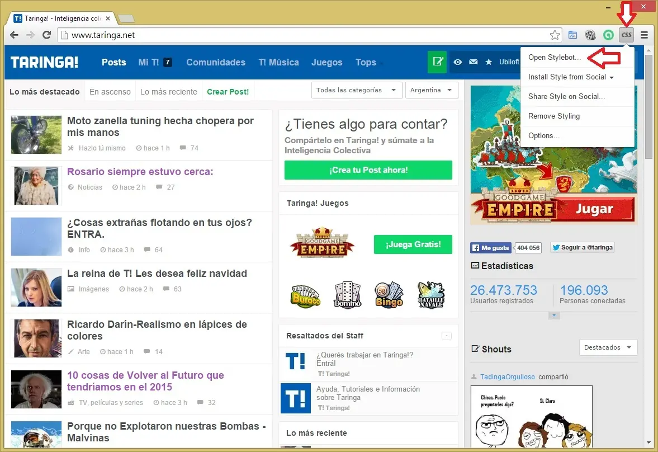Open the Bataille Navale game icon
This screenshot has height=452, width=658.
[x=431, y=295]
